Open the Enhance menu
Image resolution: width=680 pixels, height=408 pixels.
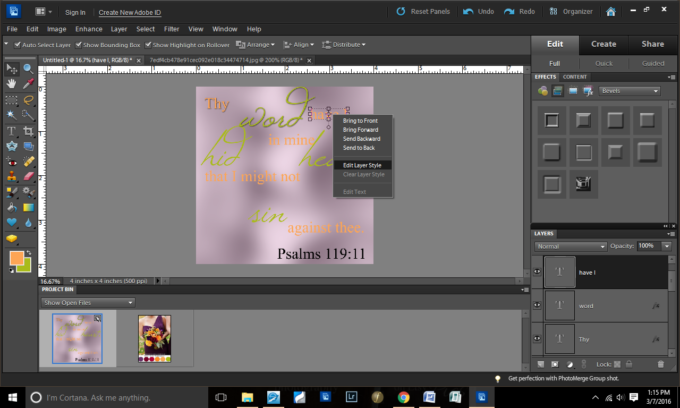[x=89, y=29]
